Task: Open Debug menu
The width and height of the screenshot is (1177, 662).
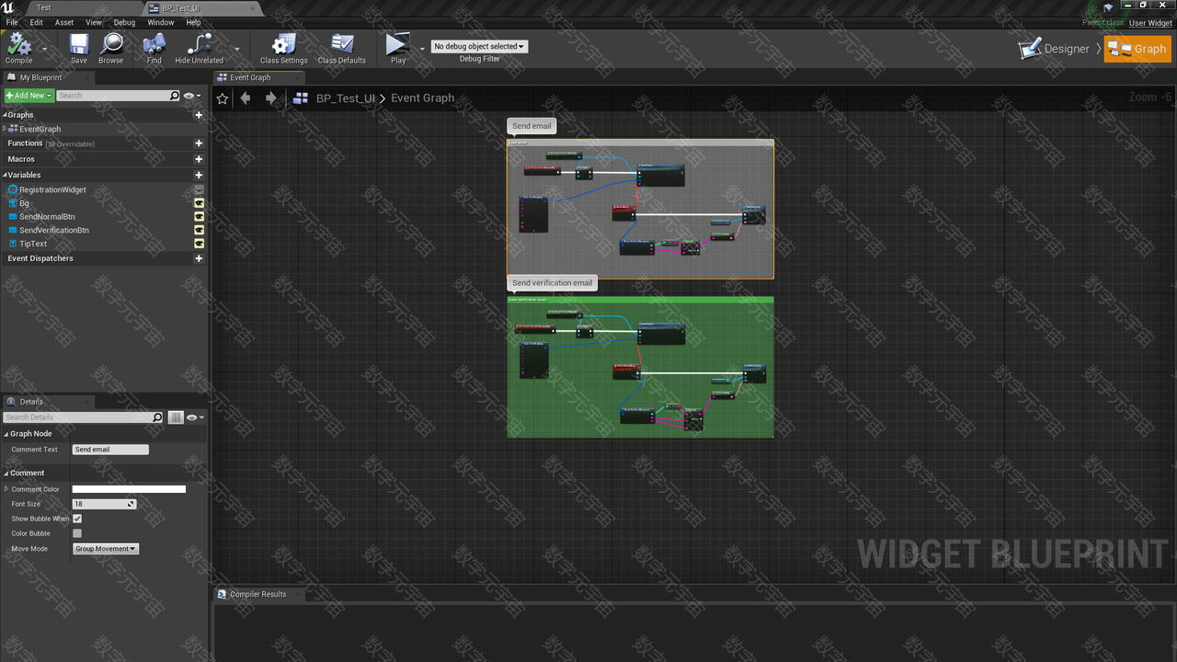Action: [x=124, y=22]
